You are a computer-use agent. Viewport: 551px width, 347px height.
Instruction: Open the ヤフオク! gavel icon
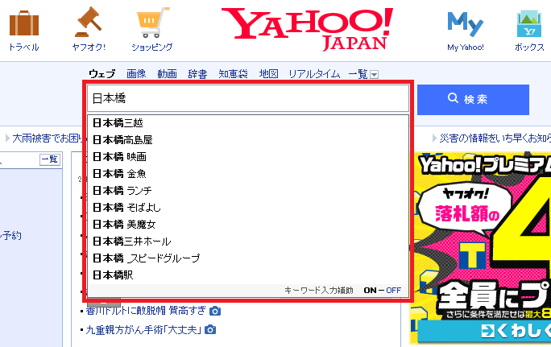click(88, 22)
